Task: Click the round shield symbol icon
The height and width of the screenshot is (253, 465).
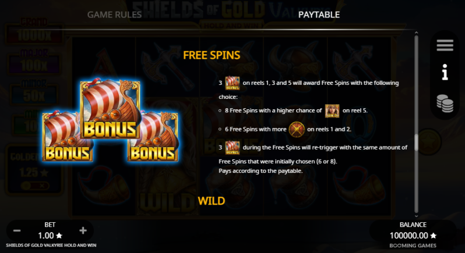Action: (297, 129)
